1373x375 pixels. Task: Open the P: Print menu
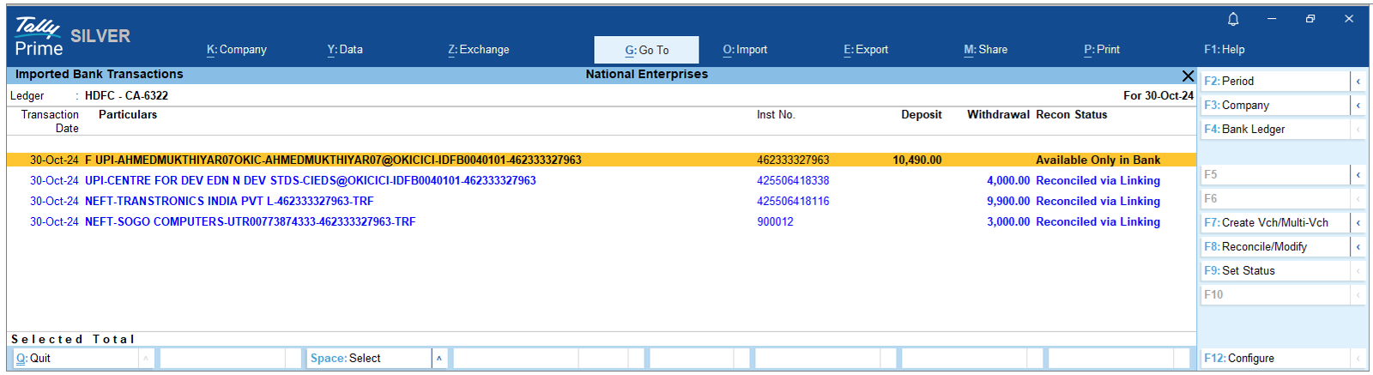(1102, 50)
